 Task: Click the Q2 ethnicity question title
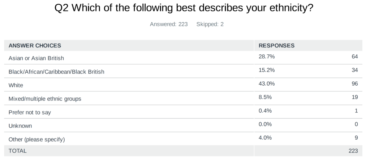point(184,8)
